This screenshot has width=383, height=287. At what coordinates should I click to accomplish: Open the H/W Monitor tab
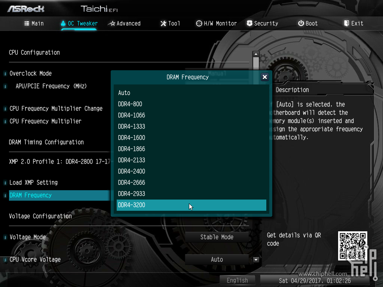click(217, 24)
